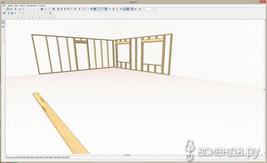This screenshot has width=267, height=163.
Task: Switch to the Вид справа tab
Action: [49, 157]
